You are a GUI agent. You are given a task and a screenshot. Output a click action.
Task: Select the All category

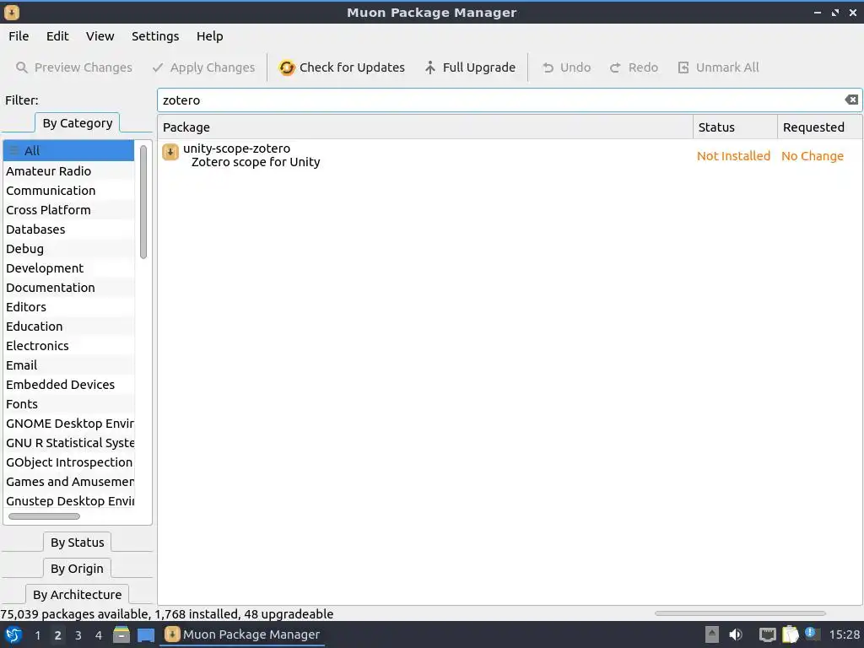click(x=69, y=150)
